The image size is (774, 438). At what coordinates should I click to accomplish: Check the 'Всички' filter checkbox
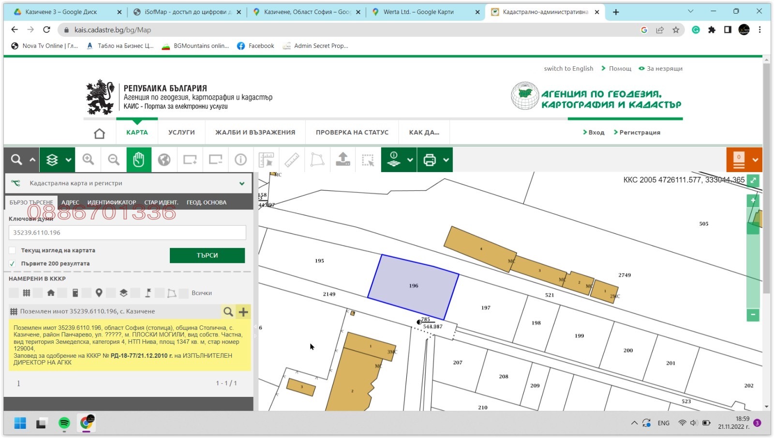[x=184, y=293]
